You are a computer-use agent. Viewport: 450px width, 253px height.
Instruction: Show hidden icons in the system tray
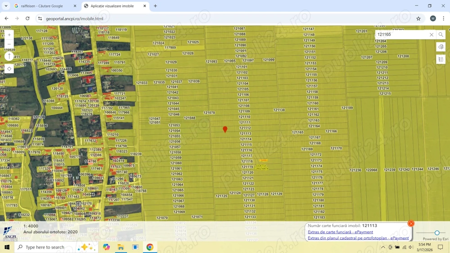[x=383, y=247]
